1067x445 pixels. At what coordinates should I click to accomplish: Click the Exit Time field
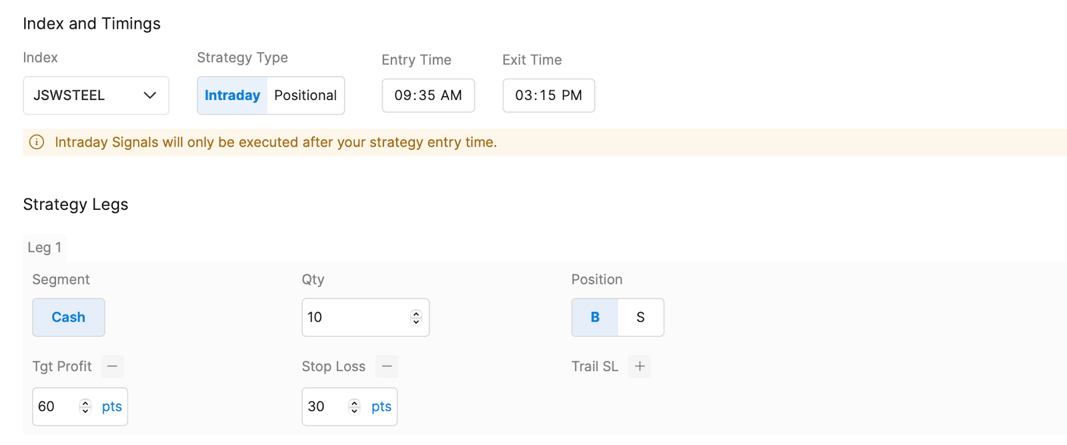[548, 95]
